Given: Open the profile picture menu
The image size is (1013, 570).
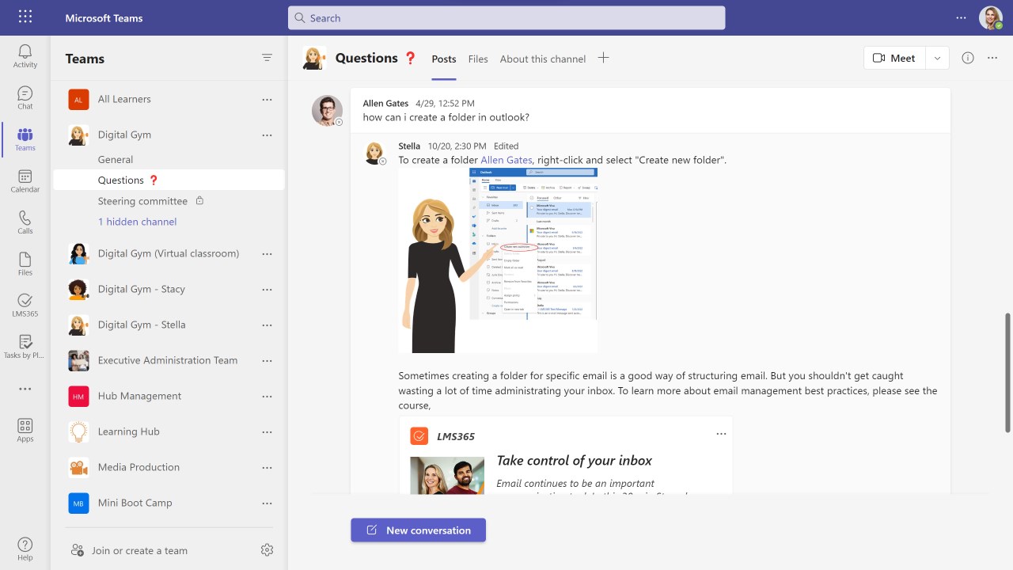Looking at the screenshot, I should click(x=991, y=17).
